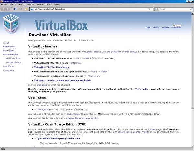Download the Solaris hosts x86 build
The width and height of the screenshot is (194, 151).
tap(93, 72)
